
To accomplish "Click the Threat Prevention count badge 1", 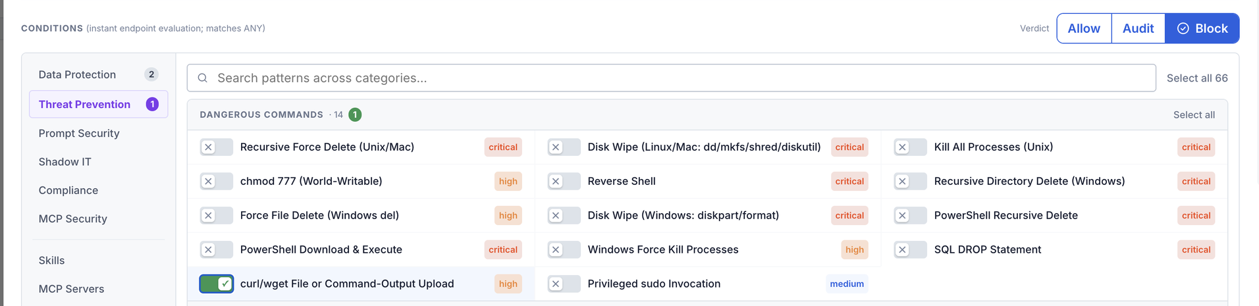I will (152, 104).
